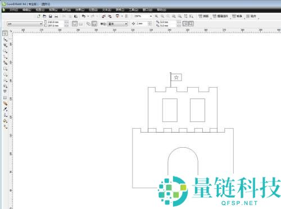281x209 pixels.
Task: Select the Rectangle tool
Action: (x=5, y=69)
